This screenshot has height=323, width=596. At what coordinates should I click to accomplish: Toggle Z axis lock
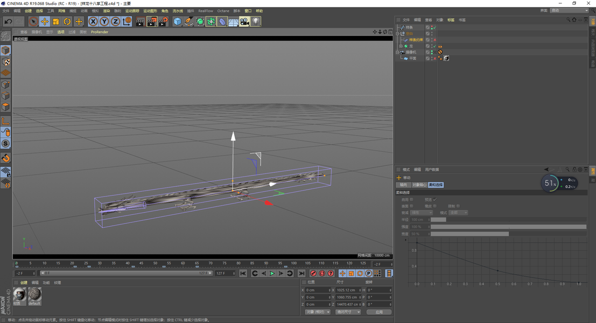(x=116, y=22)
